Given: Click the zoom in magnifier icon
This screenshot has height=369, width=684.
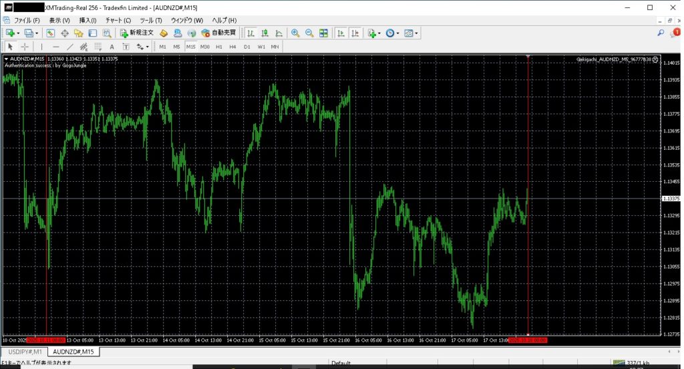Looking at the screenshot, I should (x=295, y=33).
